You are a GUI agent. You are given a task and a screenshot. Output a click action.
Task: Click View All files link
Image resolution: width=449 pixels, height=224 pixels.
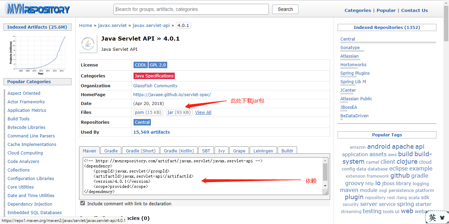pyautogui.click(x=203, y=112)
